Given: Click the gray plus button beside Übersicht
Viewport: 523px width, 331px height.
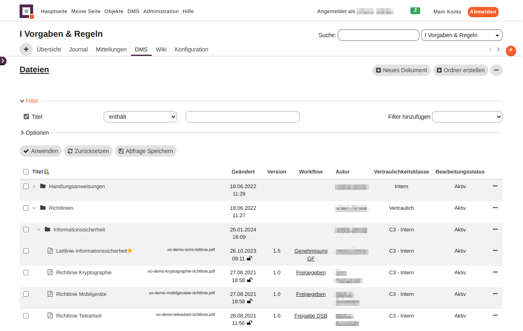Looking at the screenshot, I should (x=26, y=49).
